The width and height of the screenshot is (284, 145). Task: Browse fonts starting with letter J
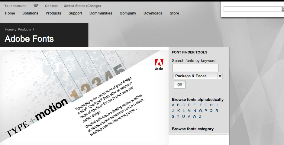[173, 111]
